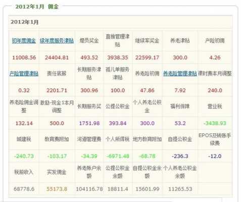Click the 个人所得税 value -6971.48

click(118, 156)
